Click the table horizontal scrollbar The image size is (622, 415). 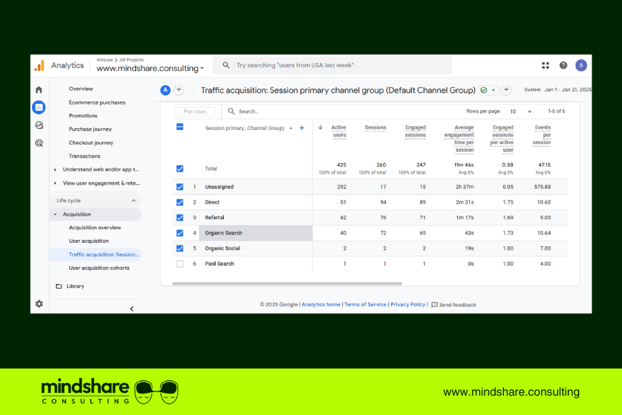[x=287, y=284]
